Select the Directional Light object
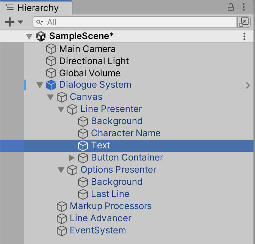The height and width of the screenshot is (244, 255). click(94, 61)
